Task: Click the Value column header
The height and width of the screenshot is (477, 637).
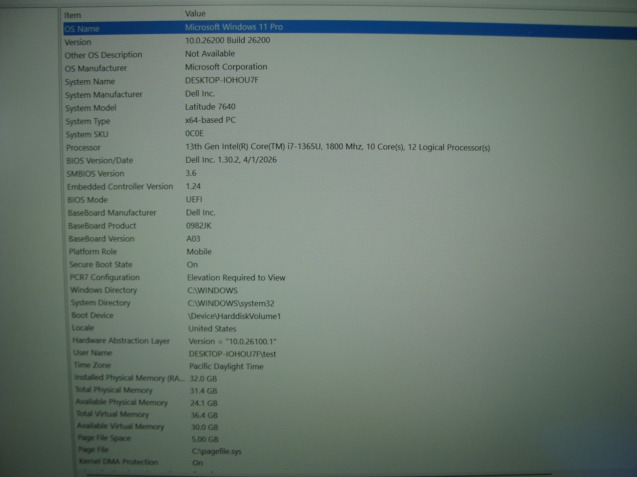Action: pyautogui.click(x=195, y=14)
